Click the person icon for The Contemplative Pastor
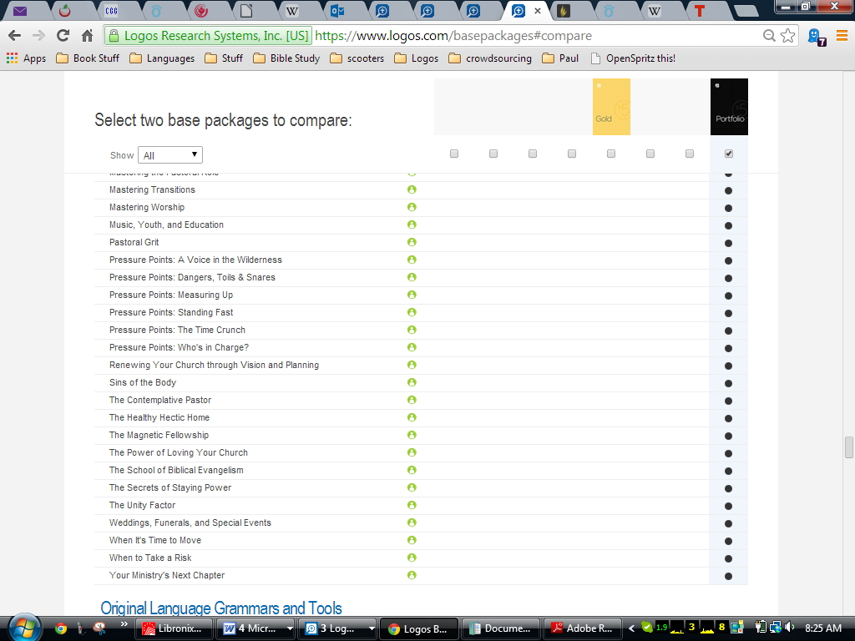This screenshot has height=641, width=855. (x=412, y=400)
